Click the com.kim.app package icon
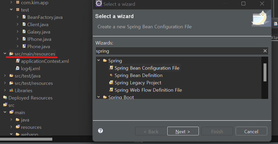Image resolution: width=278 pixels, height=144 pixels. click(x=18, y=2)
